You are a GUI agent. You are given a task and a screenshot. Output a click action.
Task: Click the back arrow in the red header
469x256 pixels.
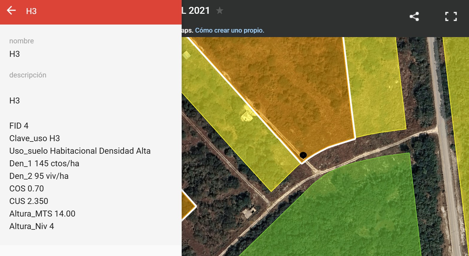pos(11,11)
